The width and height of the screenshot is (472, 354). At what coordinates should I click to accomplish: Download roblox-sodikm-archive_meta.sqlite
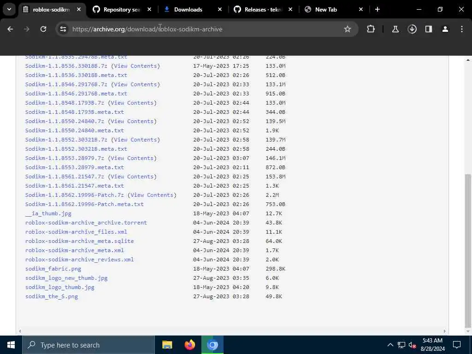pyautogui.click(x=79, y=241)
